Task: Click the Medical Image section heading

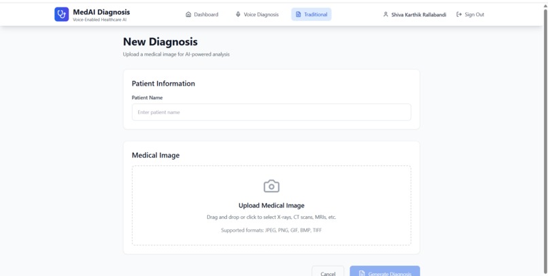Action: tap(156, 155)
